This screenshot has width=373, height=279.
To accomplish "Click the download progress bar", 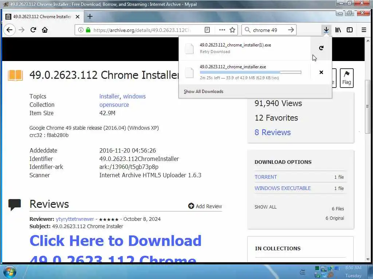I will pos(251,72).
